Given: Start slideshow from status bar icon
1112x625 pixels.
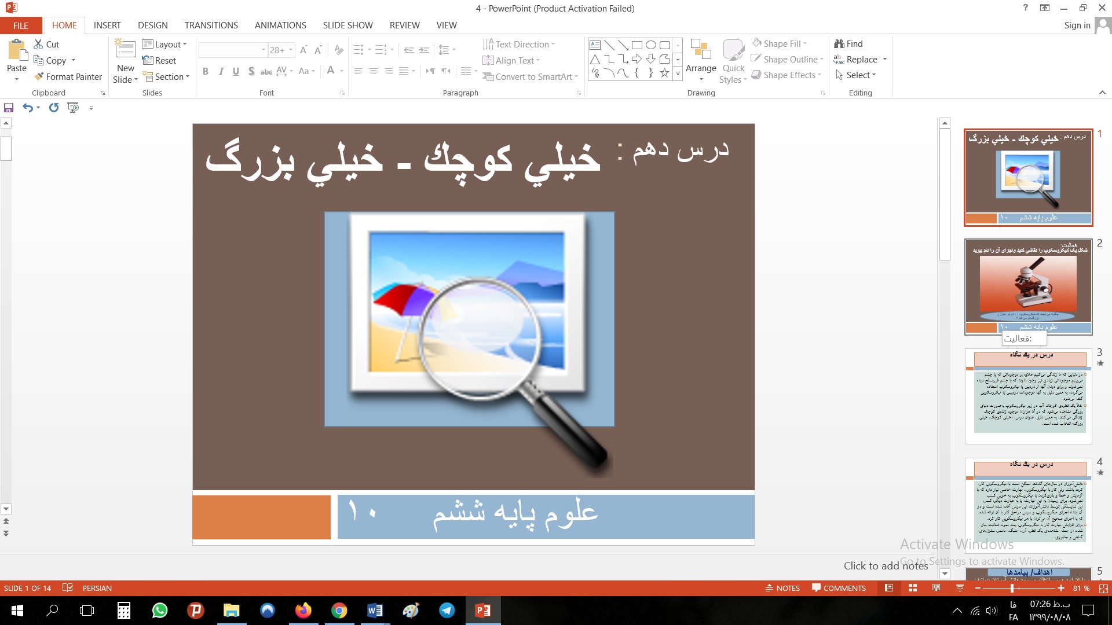Looking at the screenshot, I should (960, 588).
